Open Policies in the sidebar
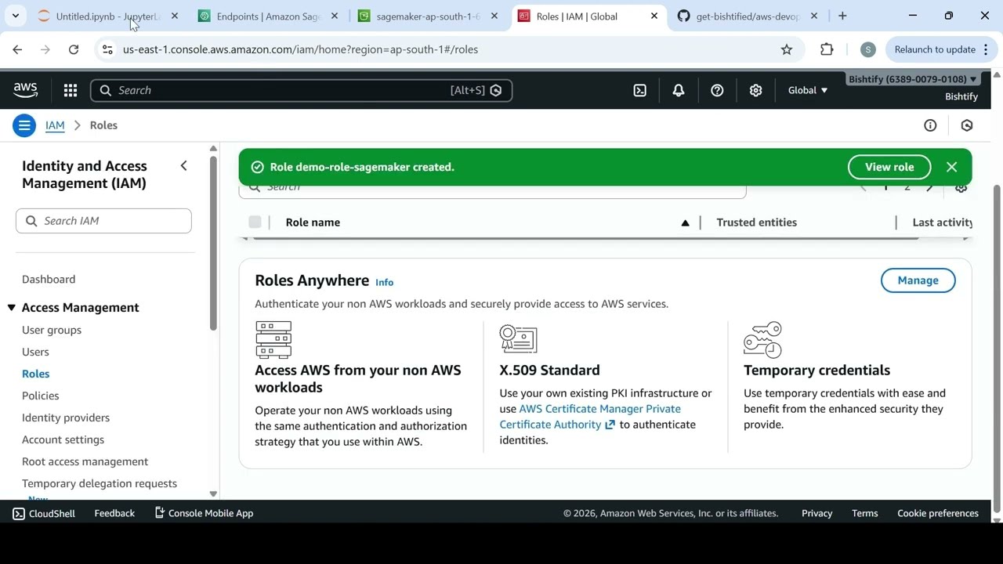This screenshot has height=564, width=1003. [41, 396]
